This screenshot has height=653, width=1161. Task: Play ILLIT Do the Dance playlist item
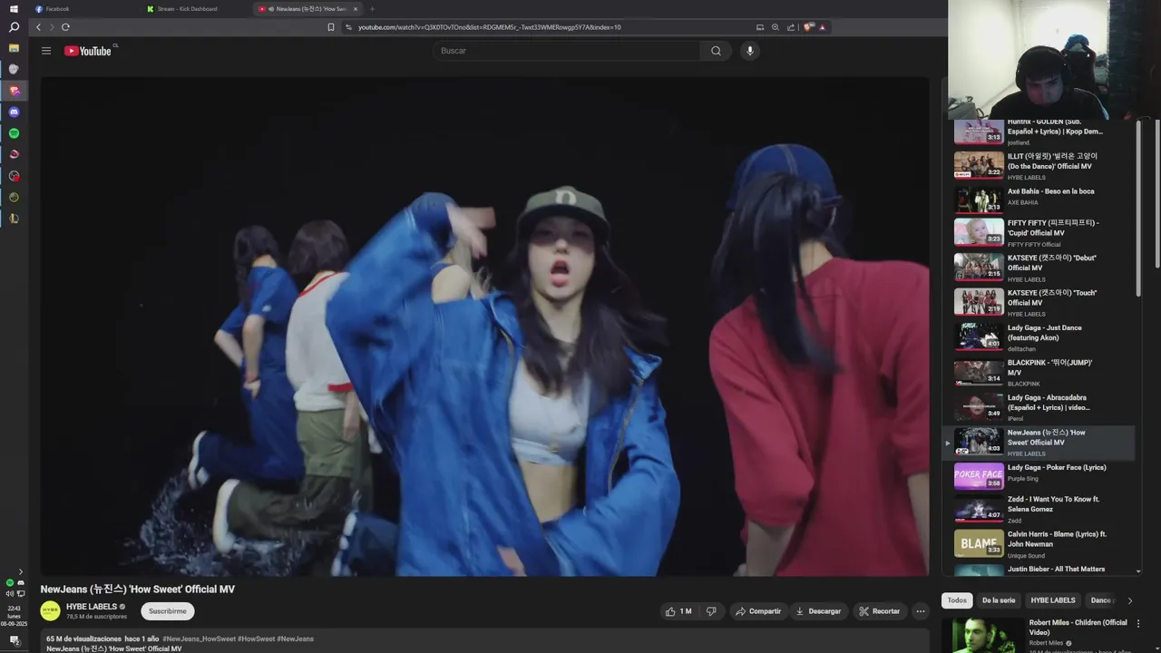click(x=1039, y=165)
